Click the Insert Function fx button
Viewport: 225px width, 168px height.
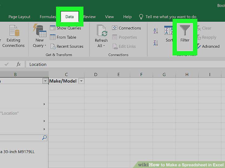19,64
